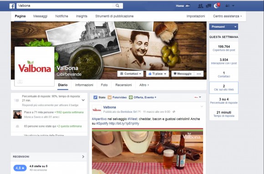Click the #West hashtag
Viewport: 264px width, 174px height.
coord(132,119)
